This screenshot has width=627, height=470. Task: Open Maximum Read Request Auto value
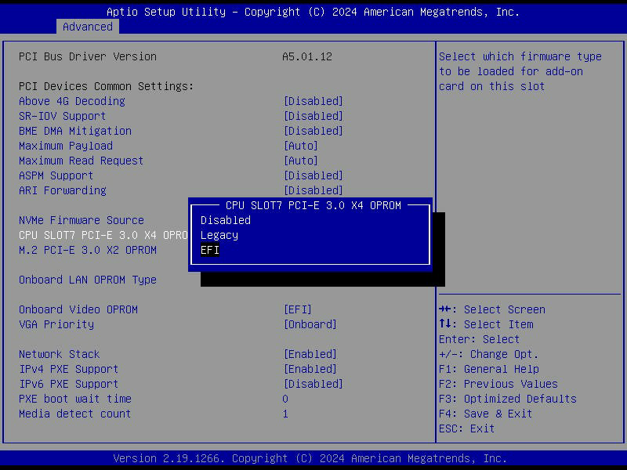click(x=301, y=161)
